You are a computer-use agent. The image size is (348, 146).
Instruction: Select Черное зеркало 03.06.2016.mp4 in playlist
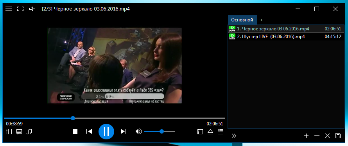286,29
